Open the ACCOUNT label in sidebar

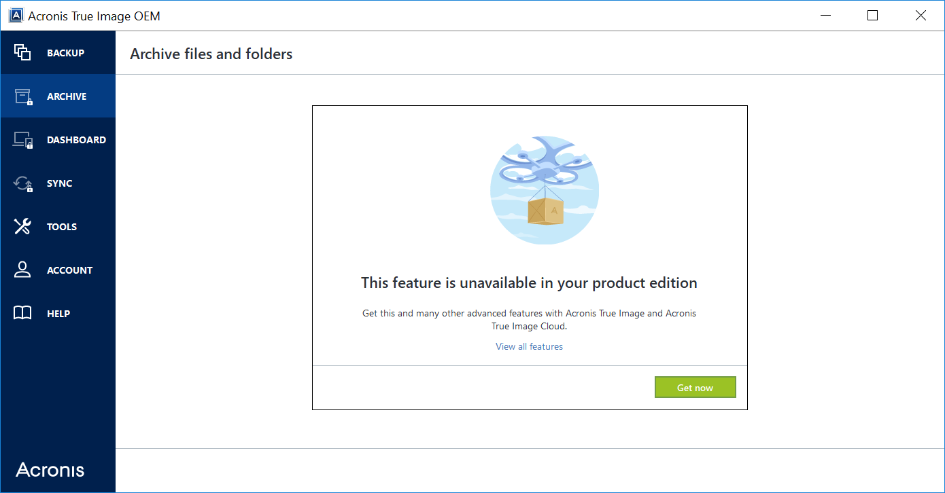click(x=69, y=270)
